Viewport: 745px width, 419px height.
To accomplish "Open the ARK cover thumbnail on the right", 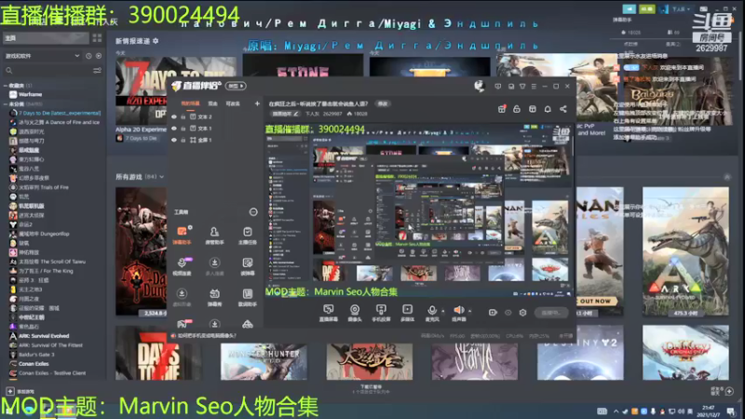I will pos(685,251).
